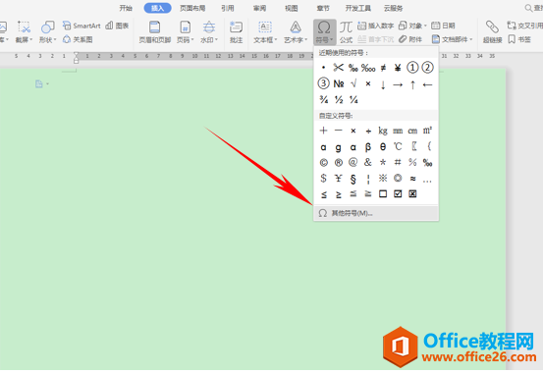Switch to the 开始 ribbon tab
The image size is (543, 374).
(126, 8)
